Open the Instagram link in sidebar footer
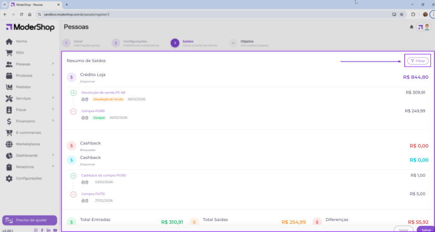 [35, 230]
